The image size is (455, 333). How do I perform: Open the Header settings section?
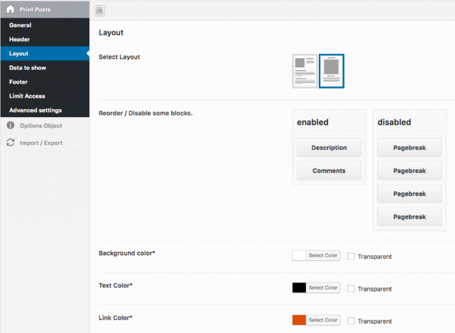[x=45, y=39]
